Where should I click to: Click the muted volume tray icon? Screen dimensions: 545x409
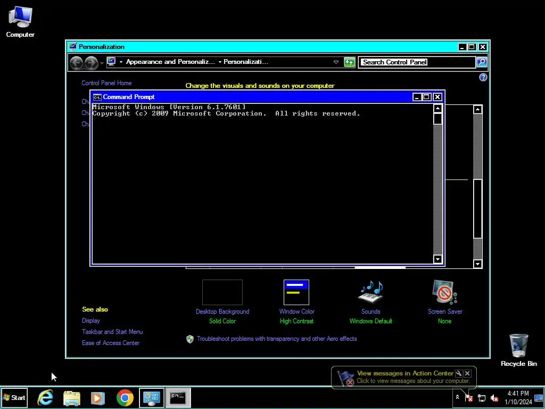pos(494,397)
